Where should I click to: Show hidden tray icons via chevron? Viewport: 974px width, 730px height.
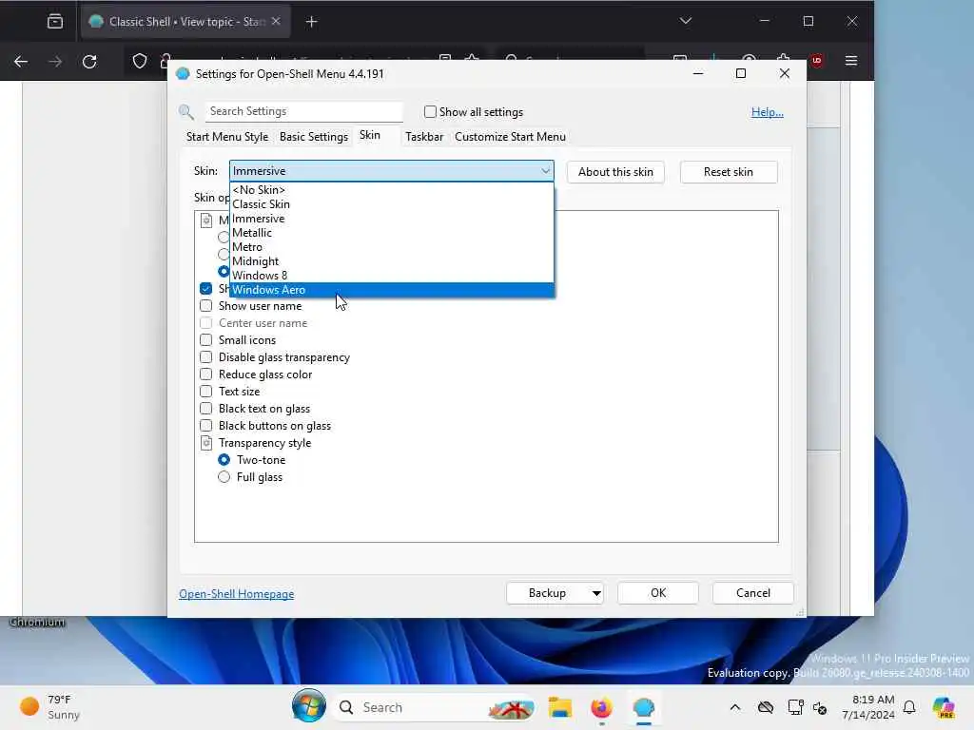[x=735, y=707]
